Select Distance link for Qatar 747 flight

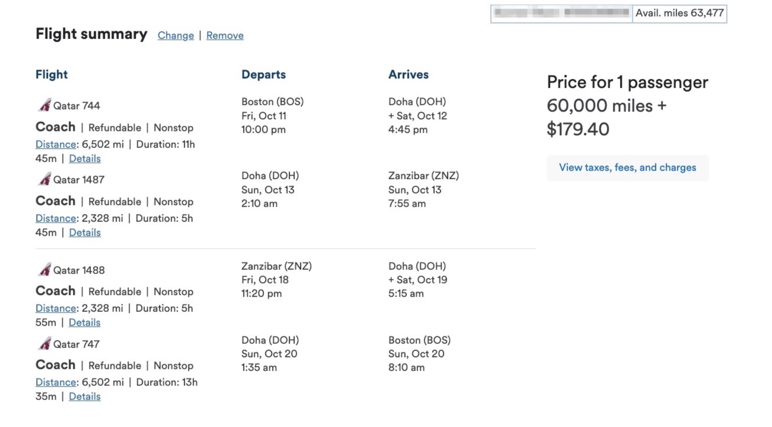(56, 382)
